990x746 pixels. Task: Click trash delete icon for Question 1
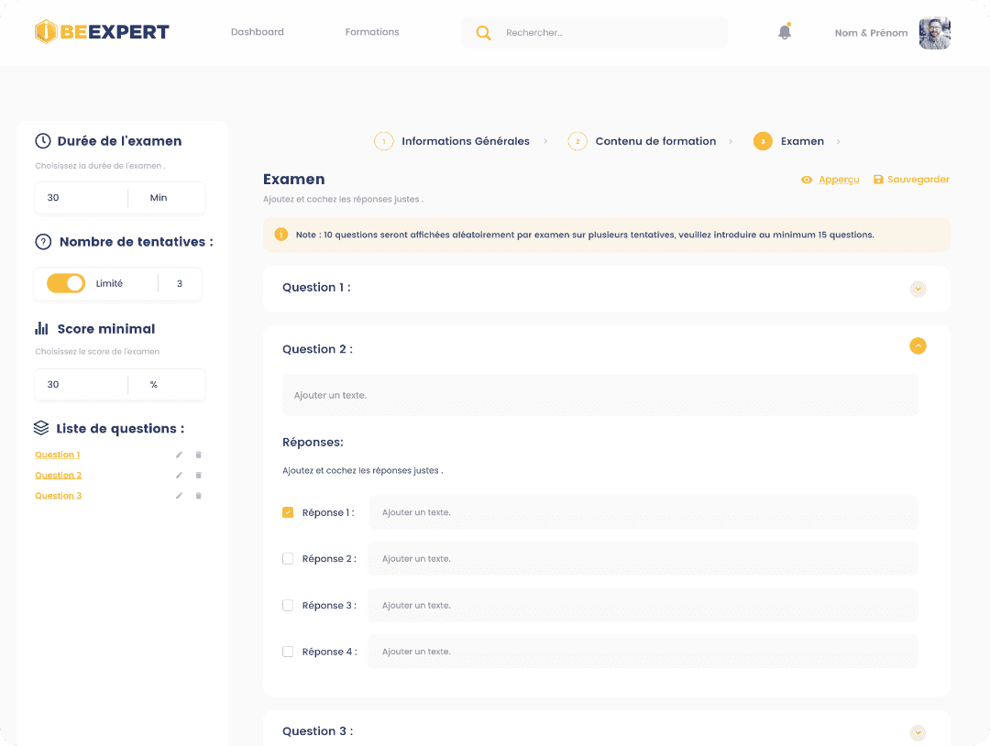pos(199,455)
